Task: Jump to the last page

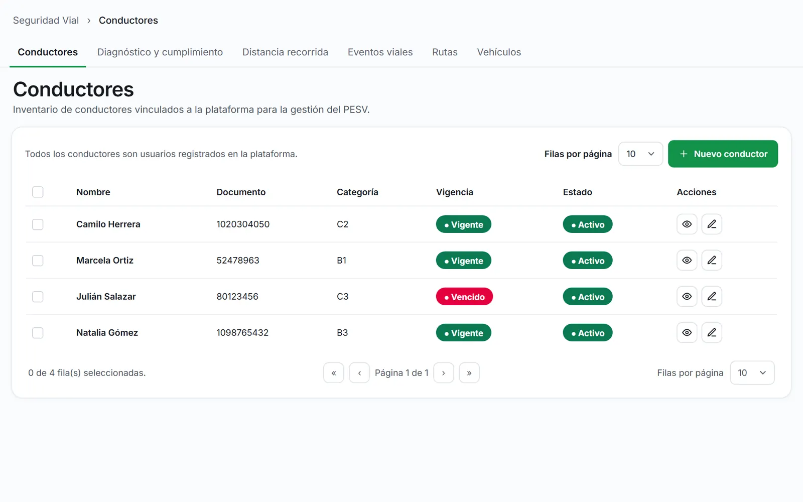Action: 469,373
